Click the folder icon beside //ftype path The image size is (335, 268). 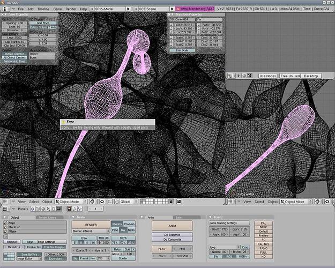pyautogui.click(x=5, y=232)
